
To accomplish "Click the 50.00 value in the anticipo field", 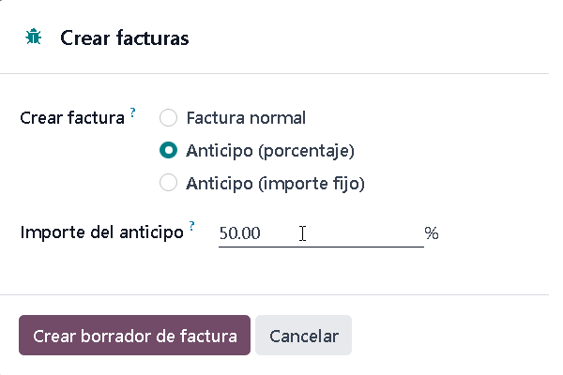I will coord(240,233).
